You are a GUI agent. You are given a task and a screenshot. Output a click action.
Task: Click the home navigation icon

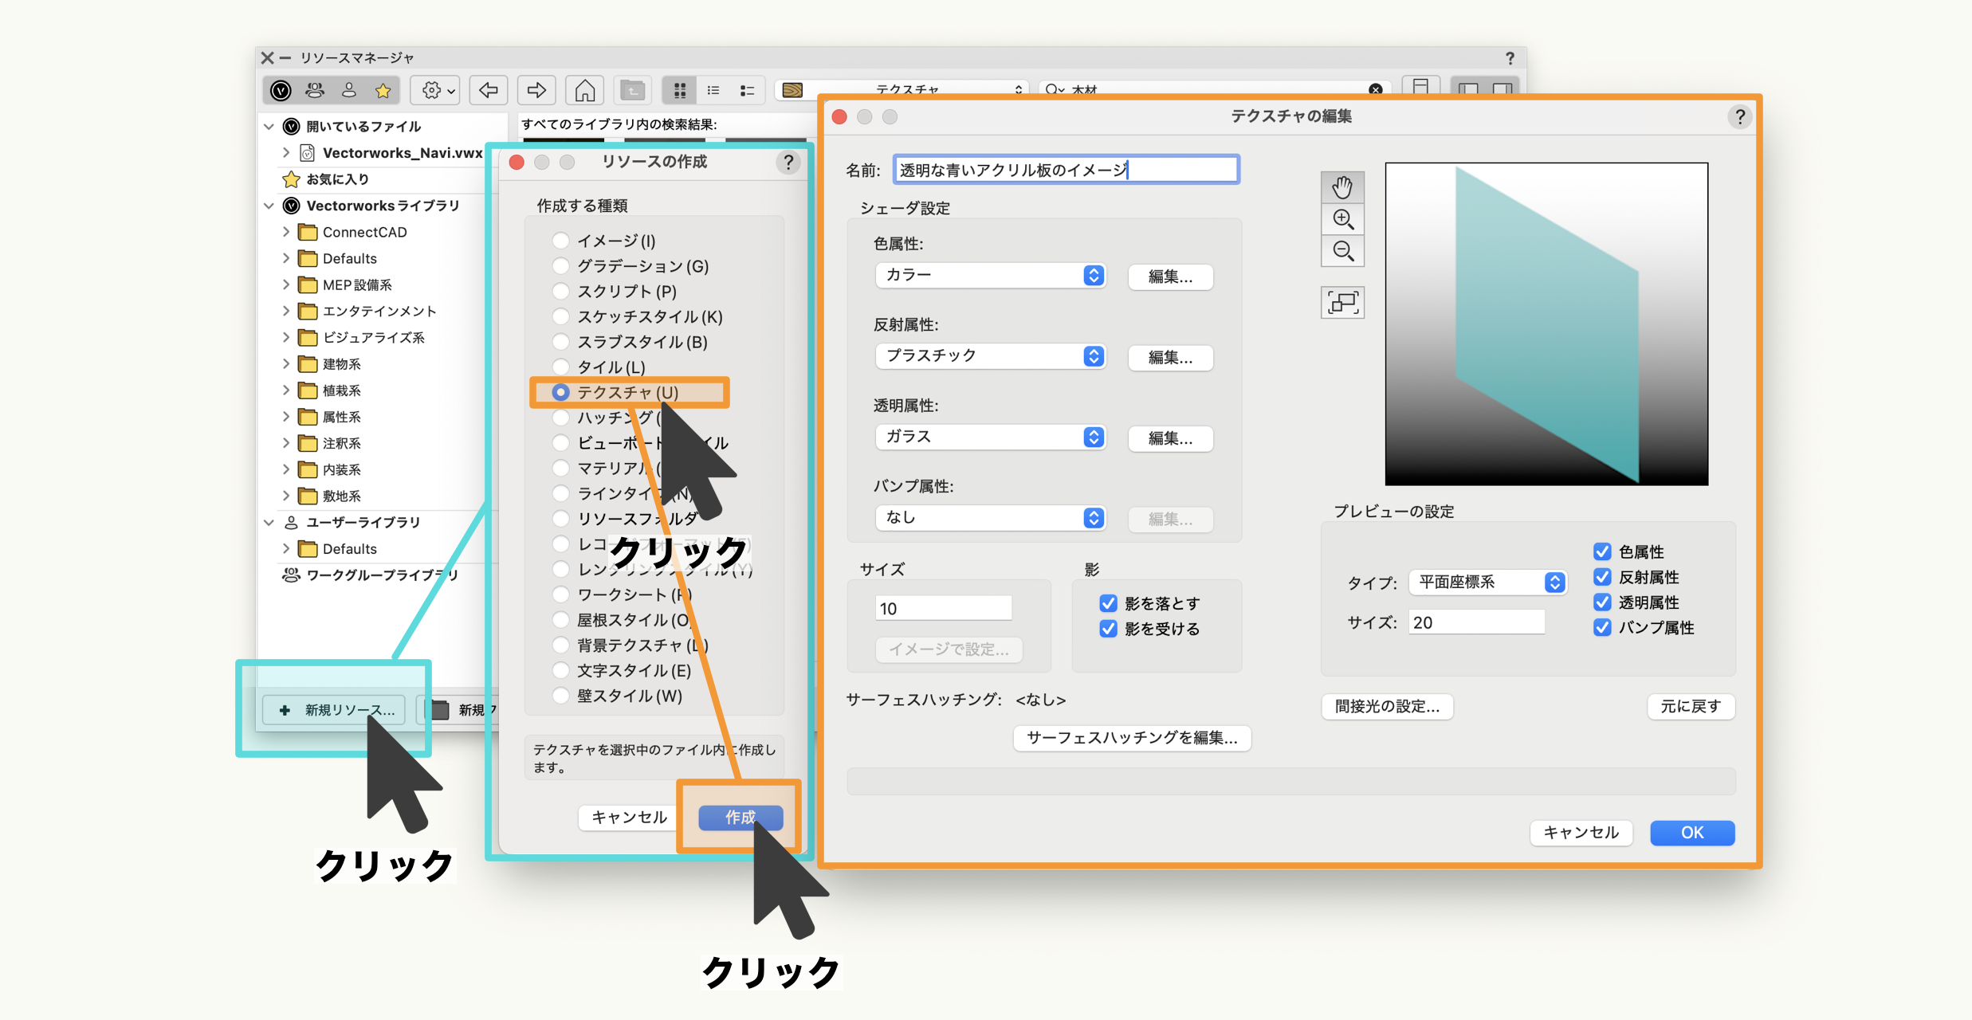584,90
